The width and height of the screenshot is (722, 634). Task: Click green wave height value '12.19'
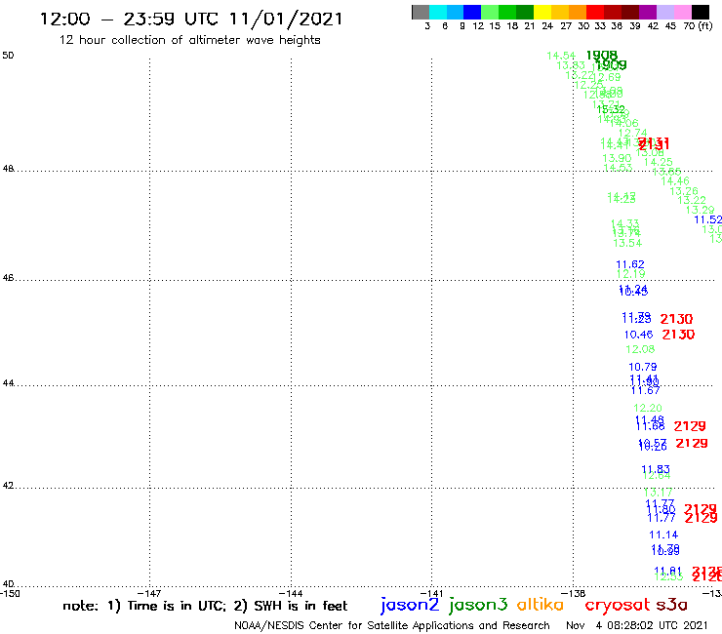click(x=631, y=274)
